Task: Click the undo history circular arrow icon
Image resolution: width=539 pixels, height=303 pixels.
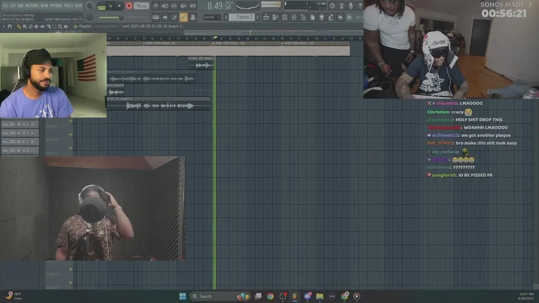Action: tap(332, 6)
